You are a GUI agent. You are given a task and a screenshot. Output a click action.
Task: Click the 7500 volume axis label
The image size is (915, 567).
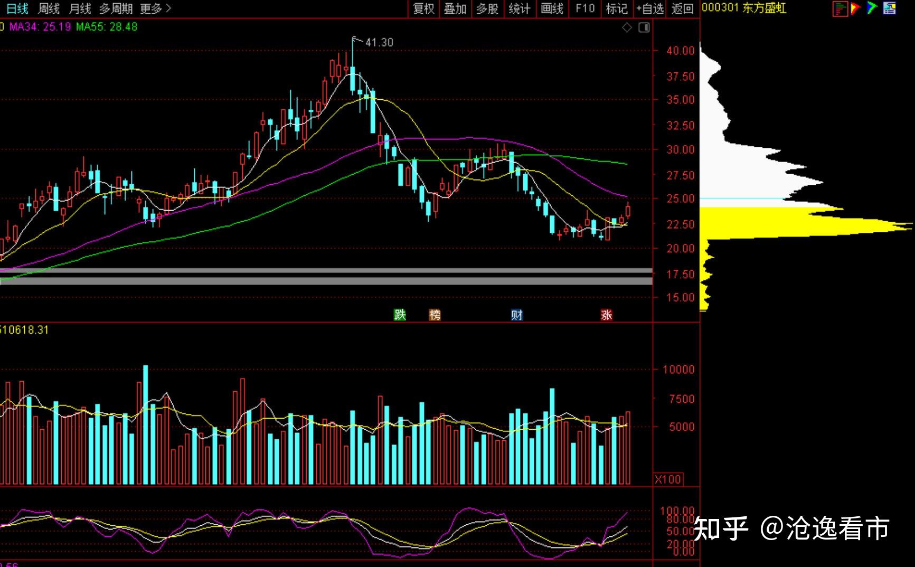point(682,399)
